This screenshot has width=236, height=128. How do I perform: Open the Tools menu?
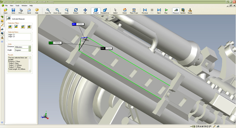click(x=17, y=6)
